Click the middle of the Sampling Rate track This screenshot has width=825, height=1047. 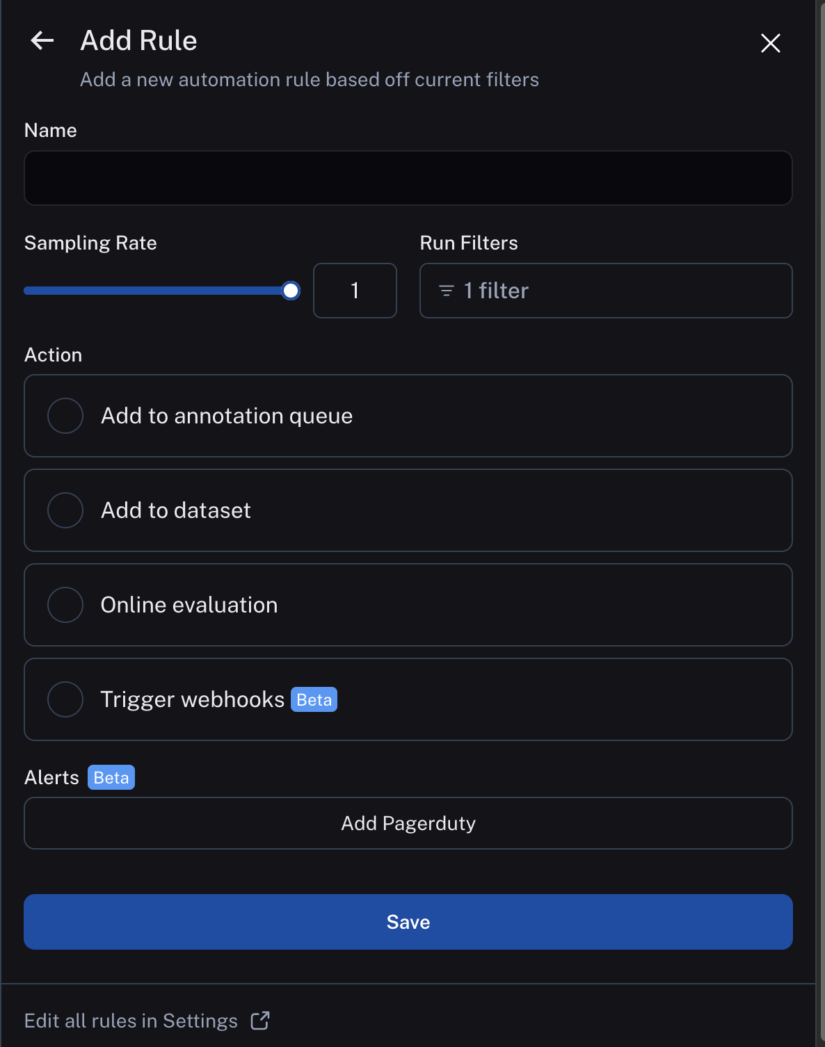click(157, 291)
